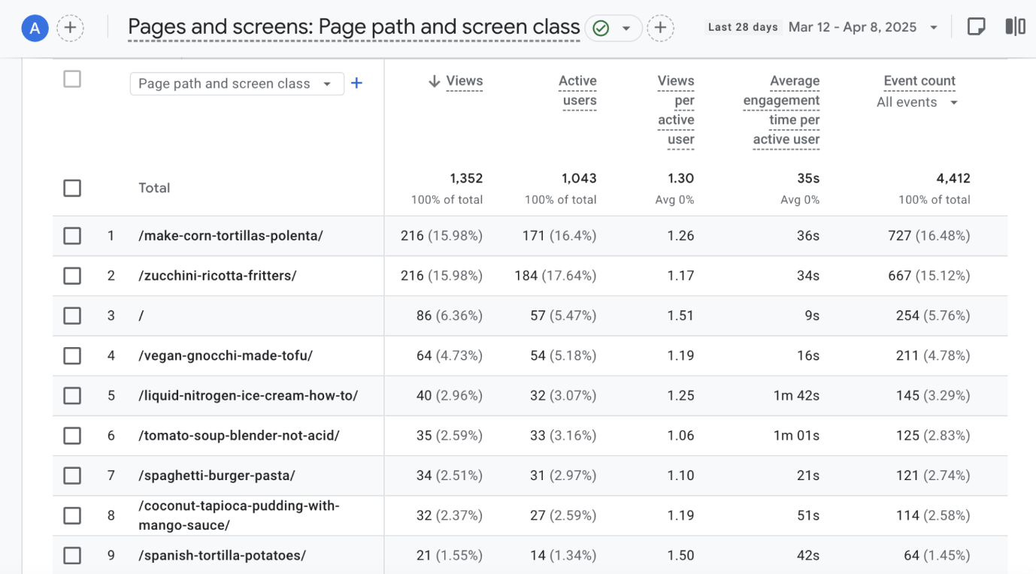
Task: Click the green checkmark report status icon
Action: [601, 29]
